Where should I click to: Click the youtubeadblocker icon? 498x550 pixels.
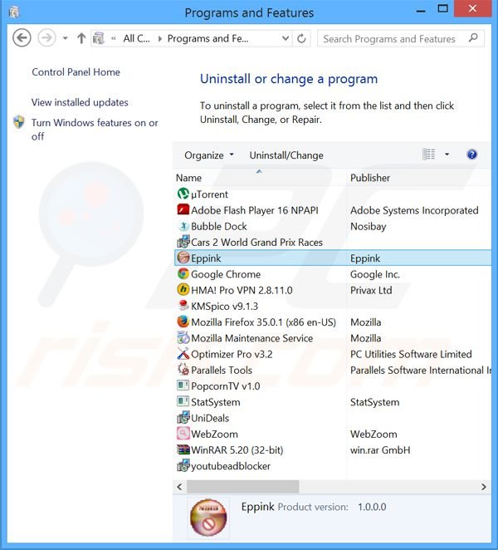pyautogui.click(x=183, y=465)
